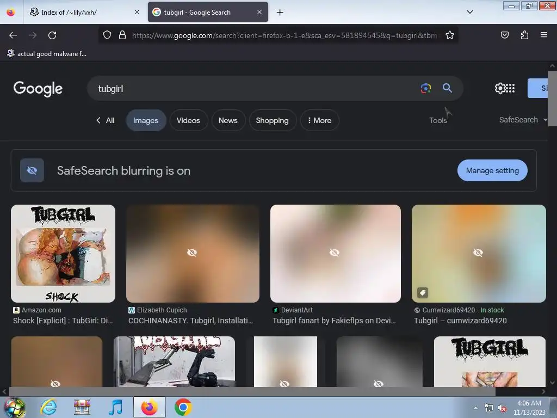
Task: Show hidden system tray icons
Action: click(475, 408)
